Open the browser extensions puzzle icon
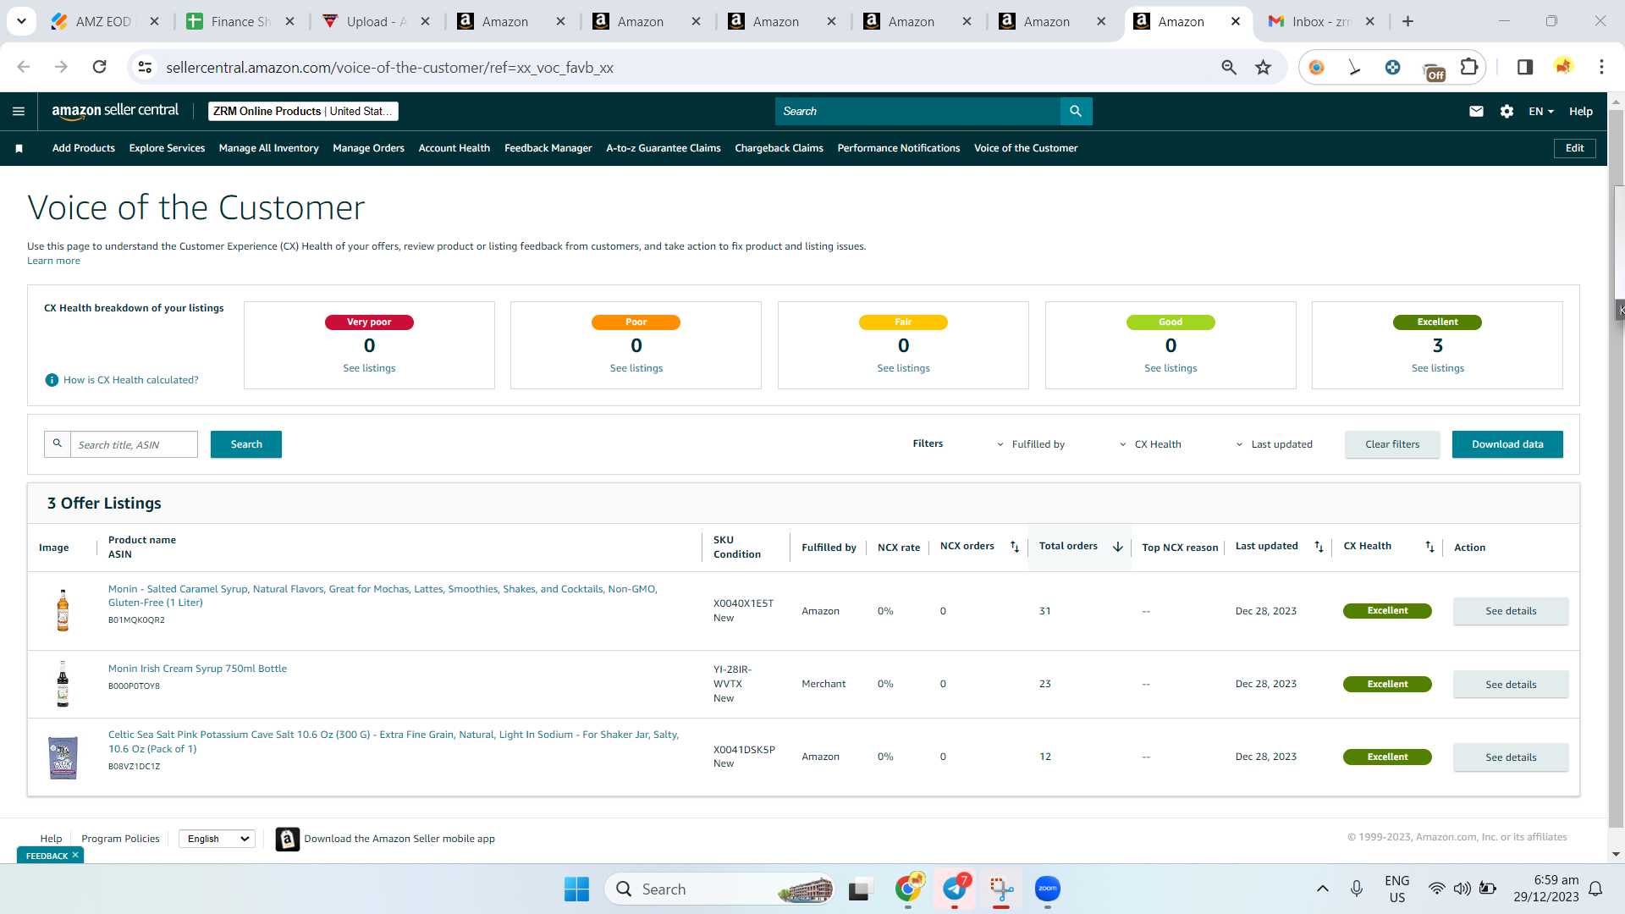The height and width of the screenshot is (914, 1625). [1469, 67]
